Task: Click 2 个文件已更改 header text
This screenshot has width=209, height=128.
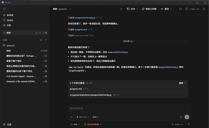Action: pos(77,83)
